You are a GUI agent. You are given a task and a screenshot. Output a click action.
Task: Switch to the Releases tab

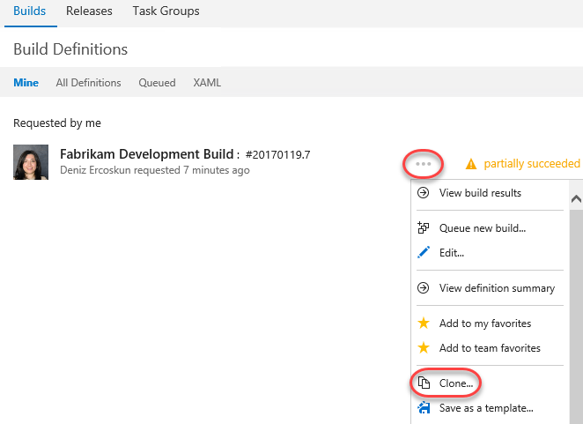[89, 11]
